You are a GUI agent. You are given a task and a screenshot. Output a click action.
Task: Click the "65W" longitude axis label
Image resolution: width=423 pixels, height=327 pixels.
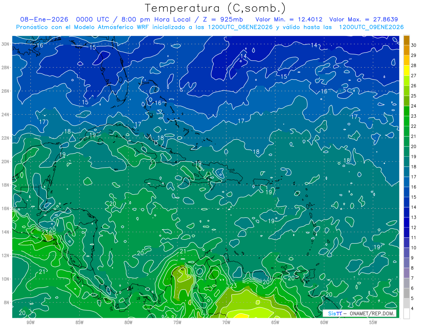point(275,322)
